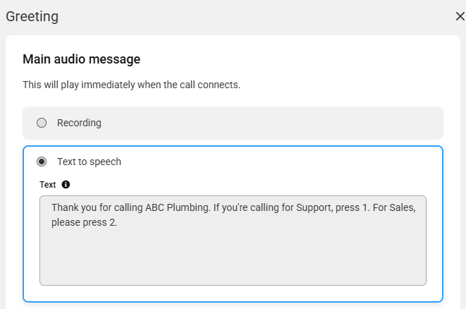Close the Greeting panel
Viewport: 466px width, 309px height.
tap(460, 16)
